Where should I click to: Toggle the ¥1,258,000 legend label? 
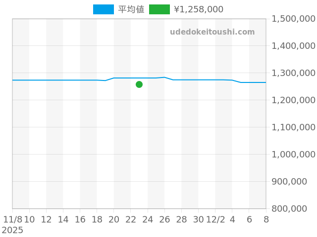click(199, 9)
